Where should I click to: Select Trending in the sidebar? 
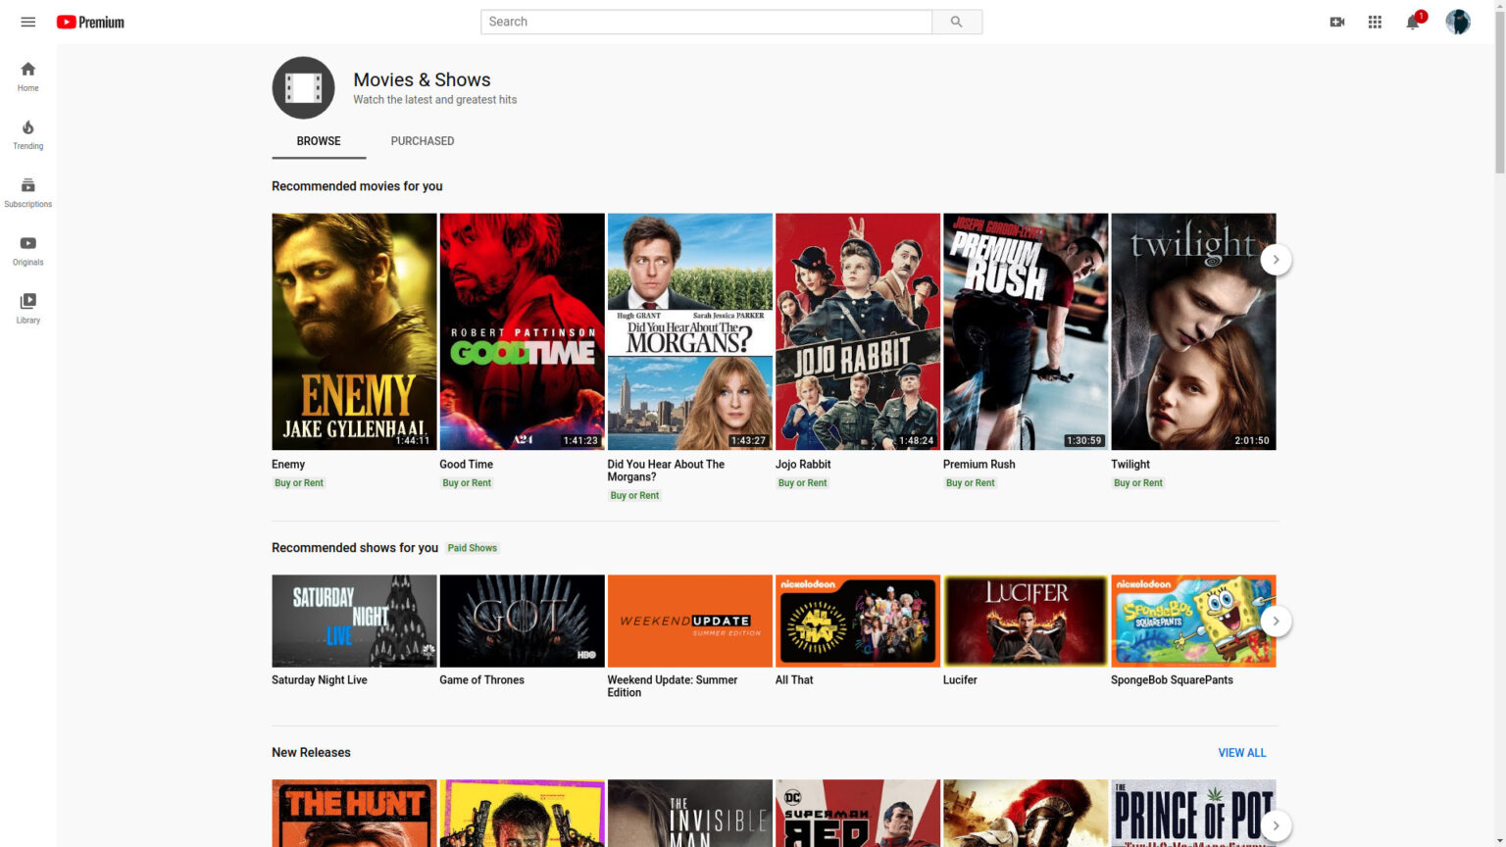pyautogui.click(x=27, y=132)
